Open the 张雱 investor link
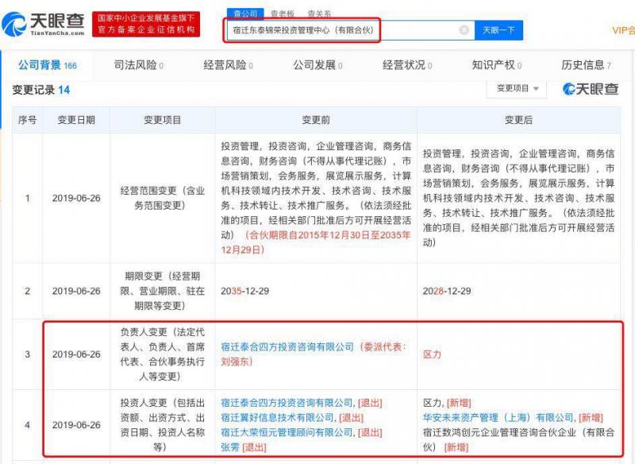Image resolution: width=635 pixels, height=464 pixels. tap(230, 447)
